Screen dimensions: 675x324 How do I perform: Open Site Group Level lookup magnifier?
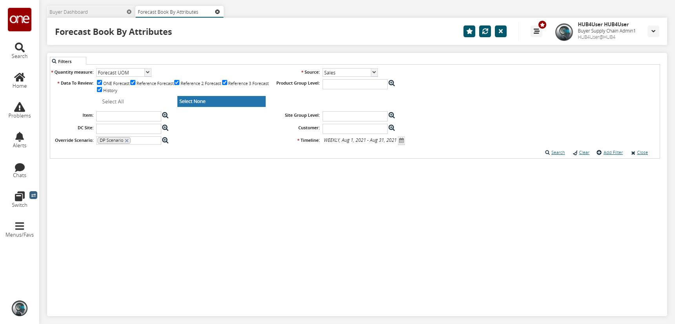tap(392, 115)
